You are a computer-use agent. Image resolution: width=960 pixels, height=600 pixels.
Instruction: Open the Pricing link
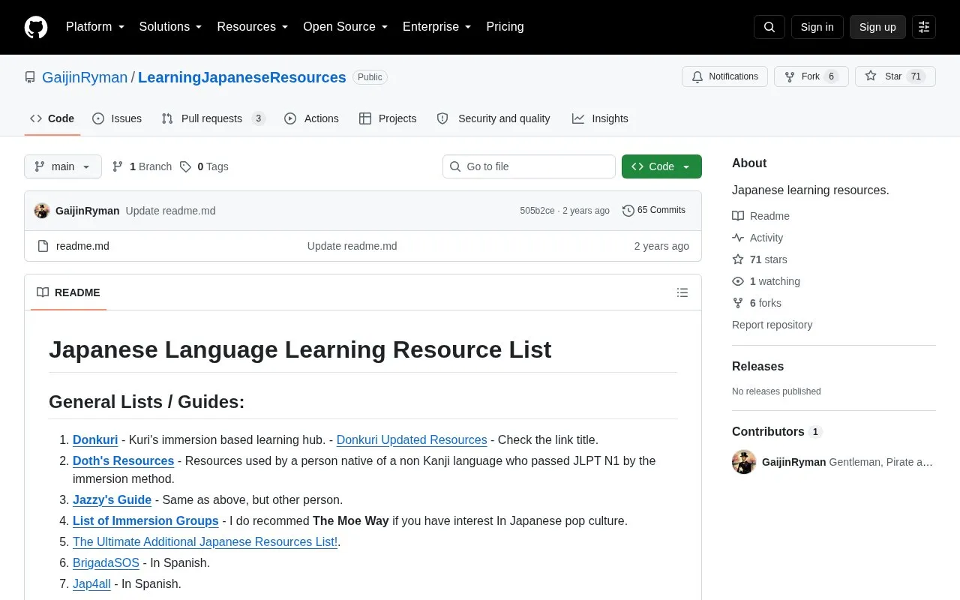505,27
